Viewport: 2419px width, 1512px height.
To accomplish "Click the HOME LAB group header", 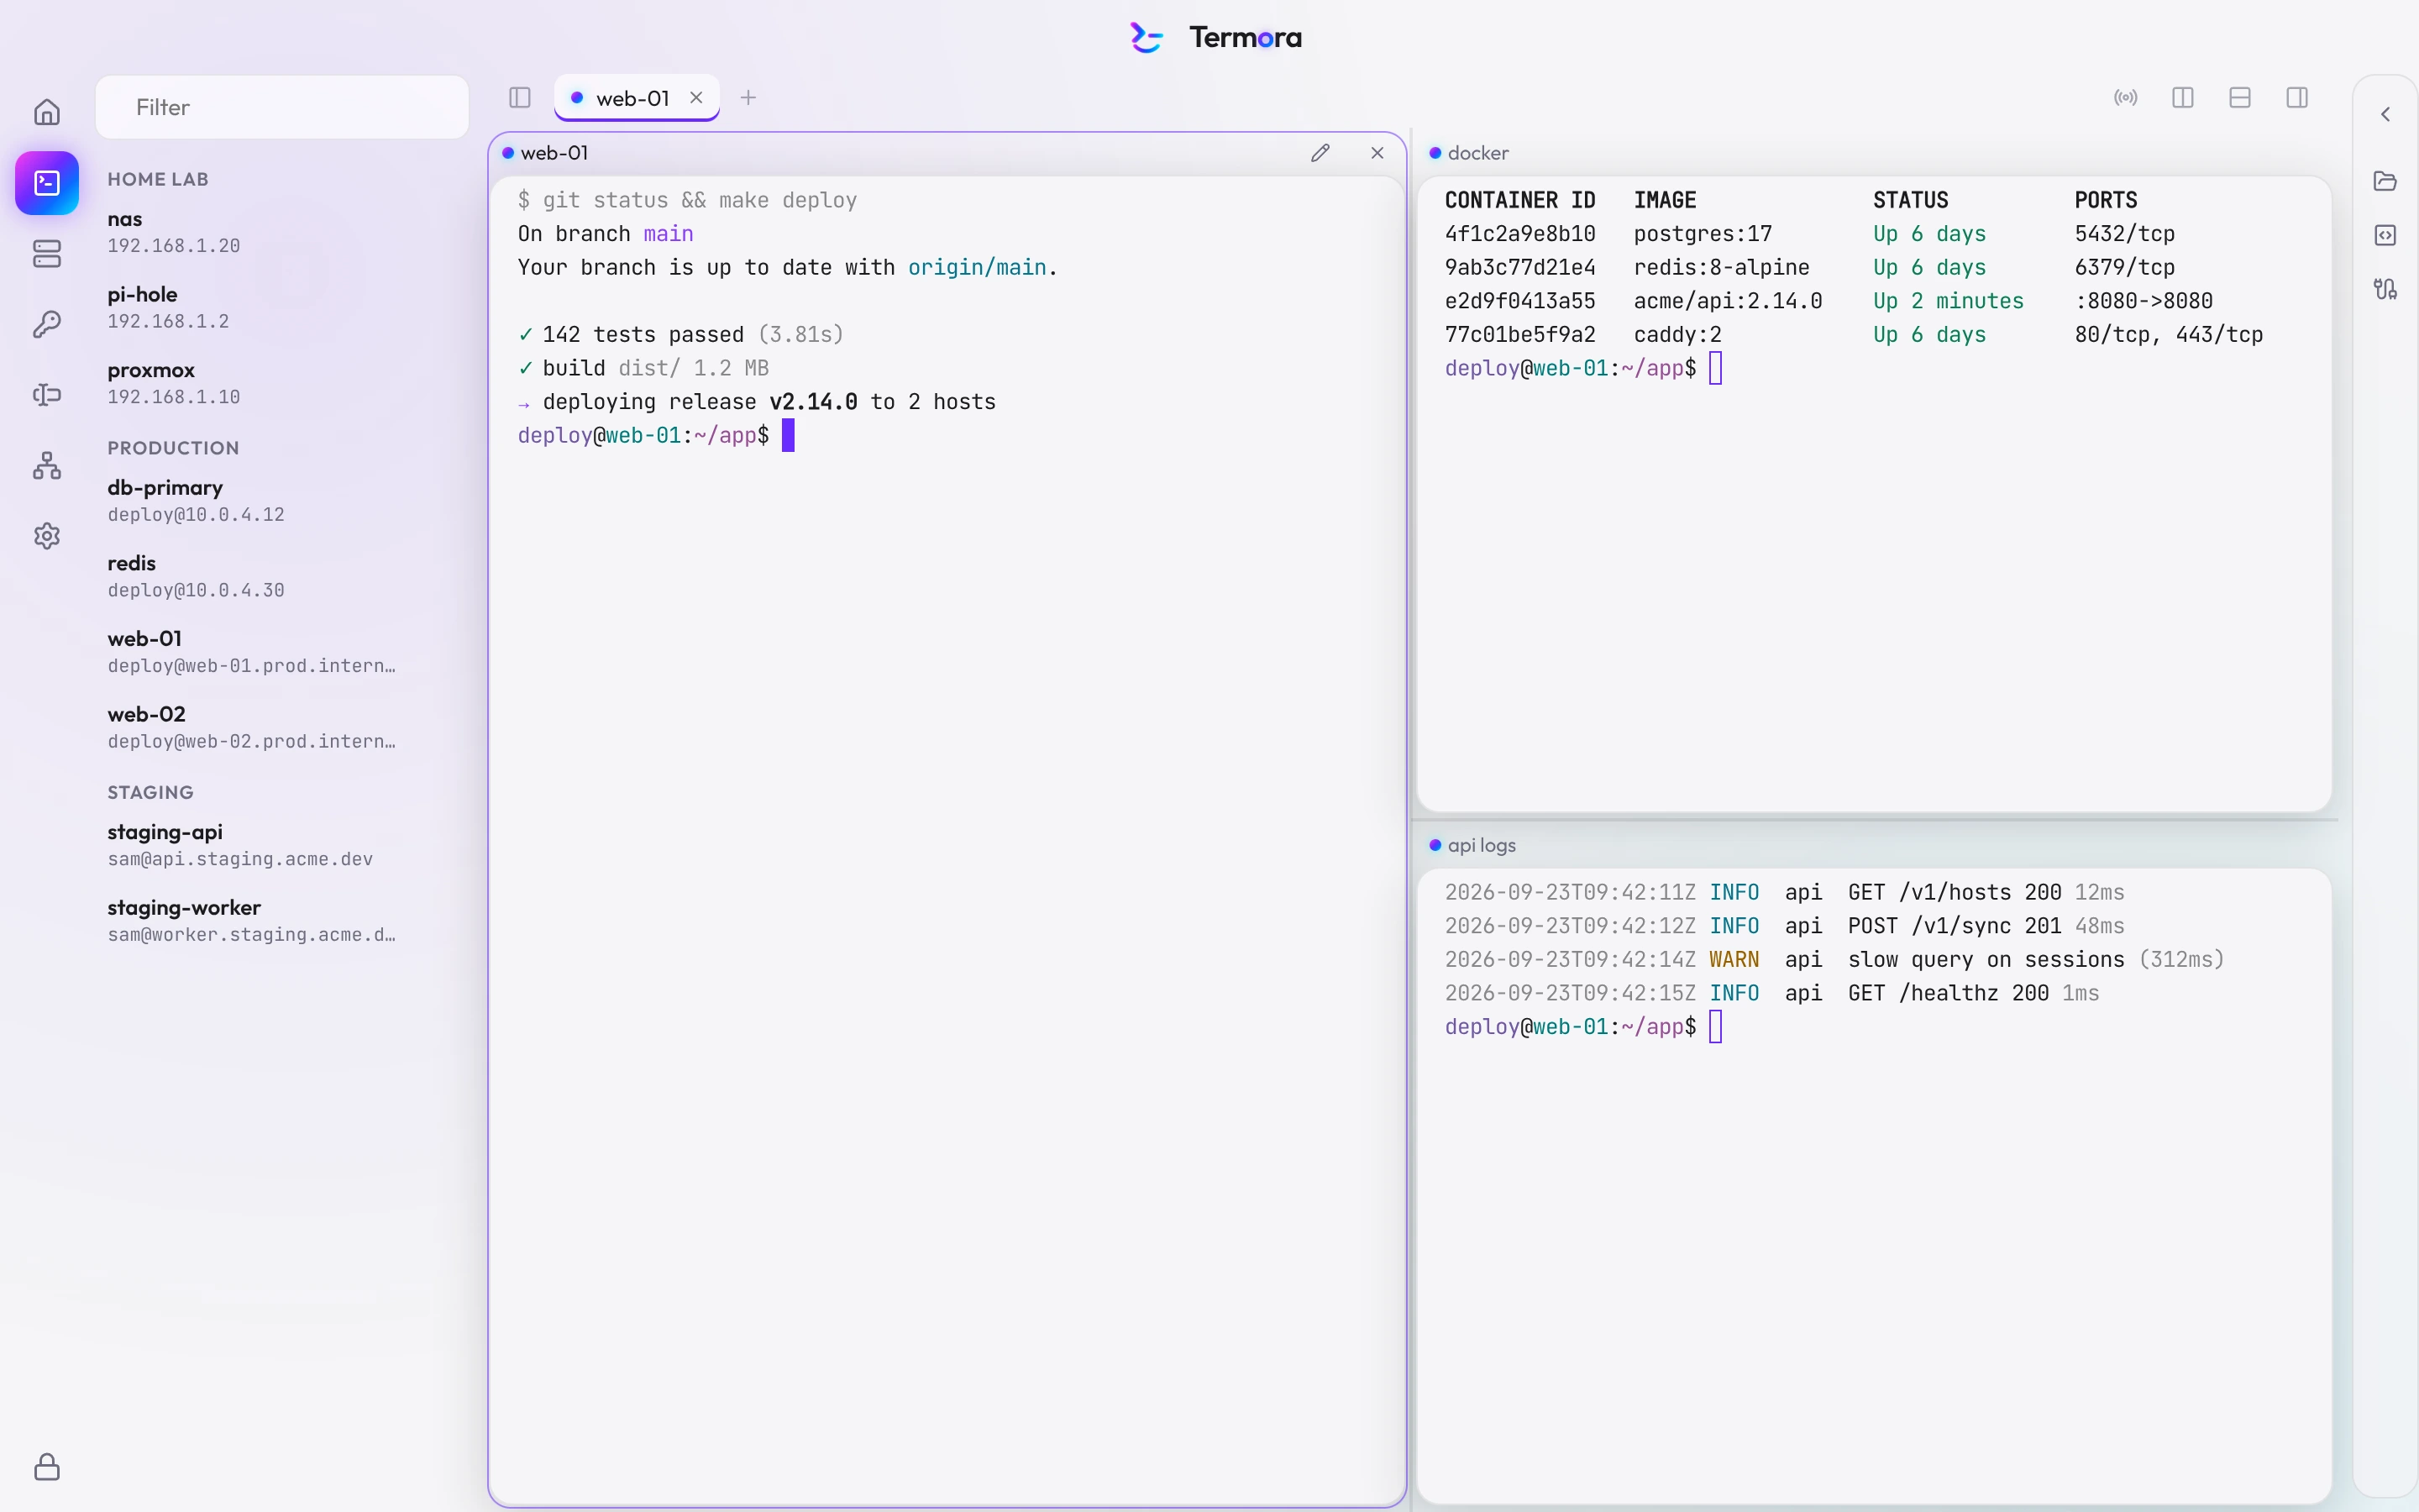I will pyautogui.click(x=158, y=179).
